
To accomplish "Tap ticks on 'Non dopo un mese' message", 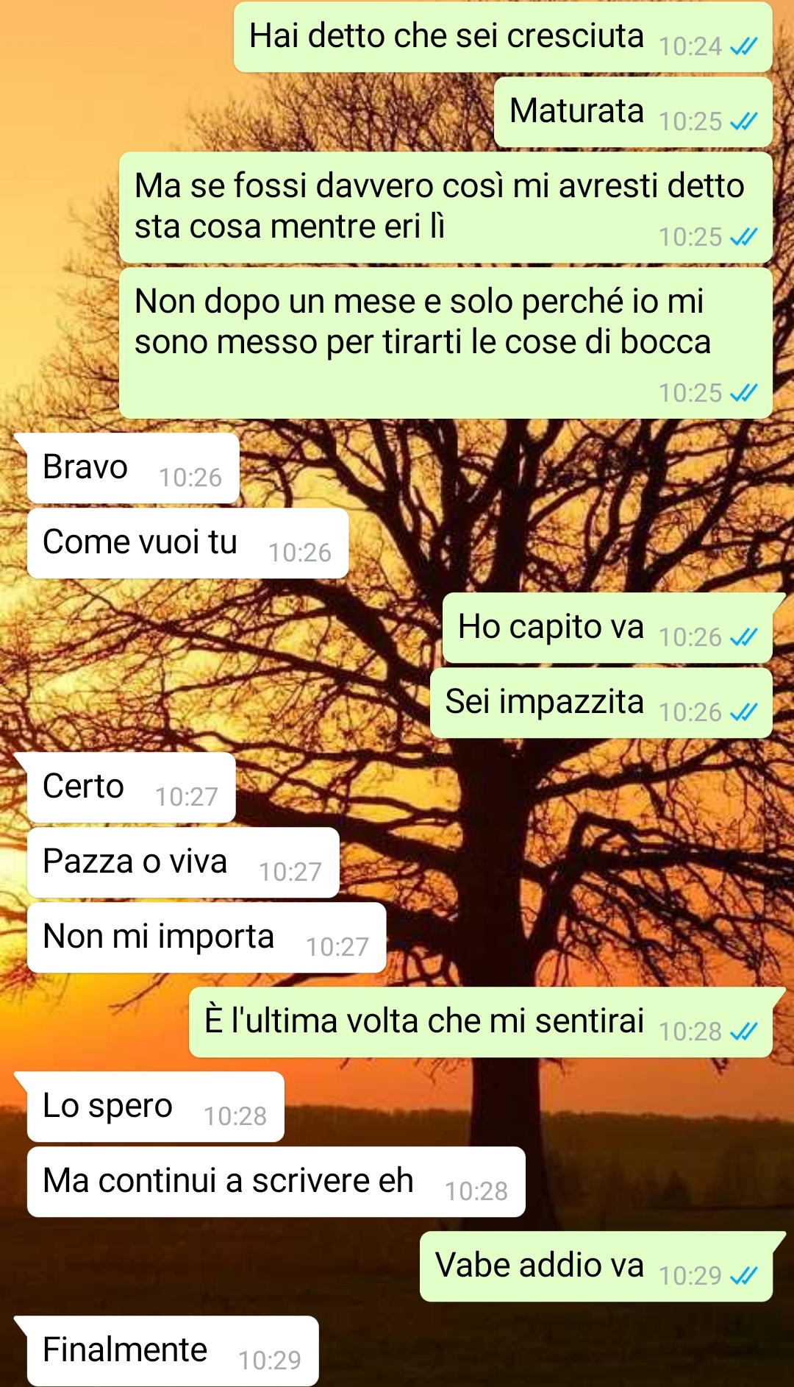I will point(743,393).
